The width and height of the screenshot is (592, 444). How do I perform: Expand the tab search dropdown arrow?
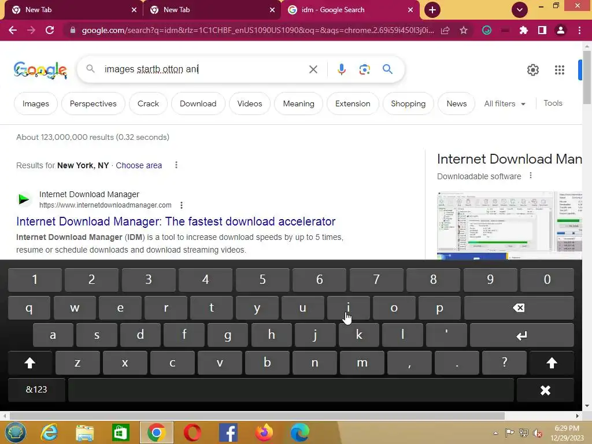tap(520, 10)
